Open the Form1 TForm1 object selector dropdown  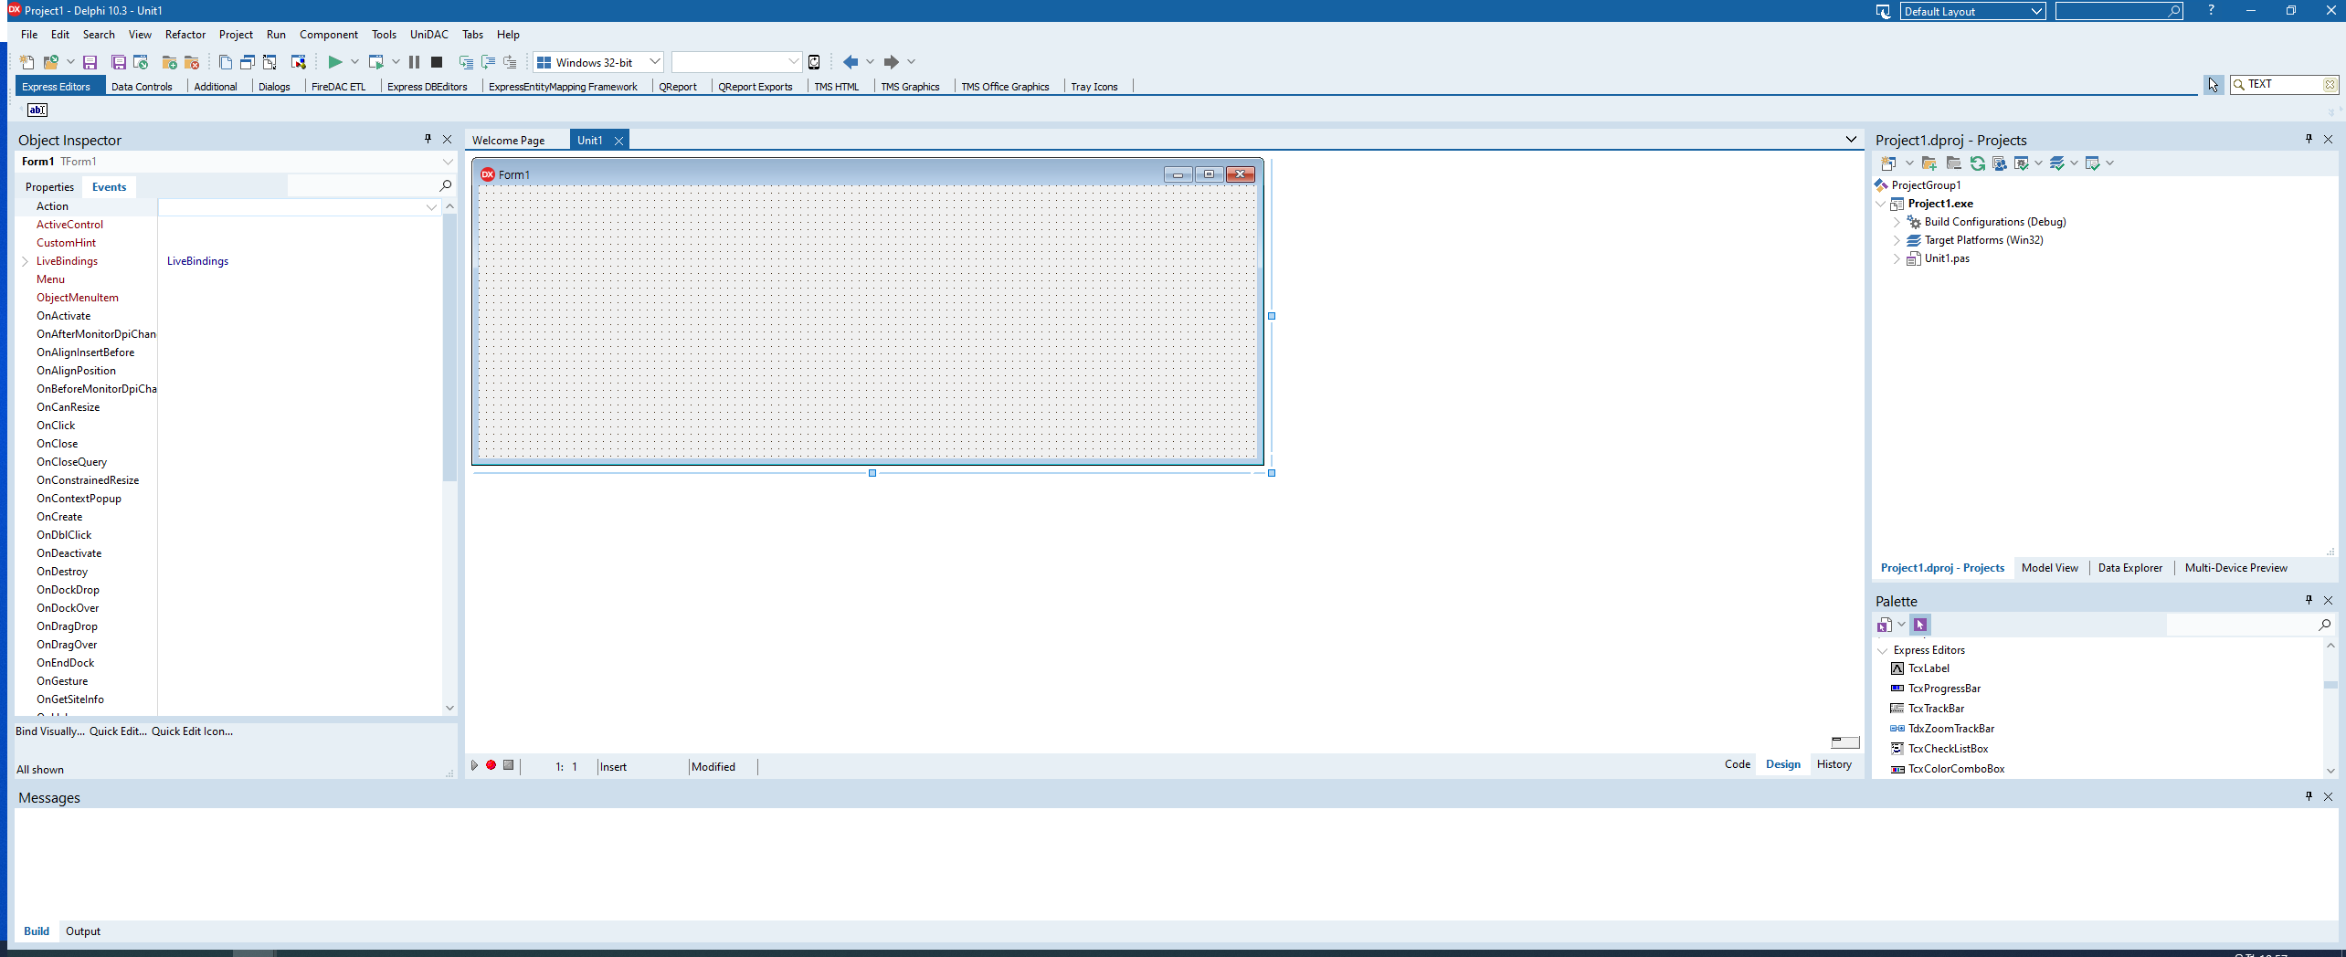point(448,162)
